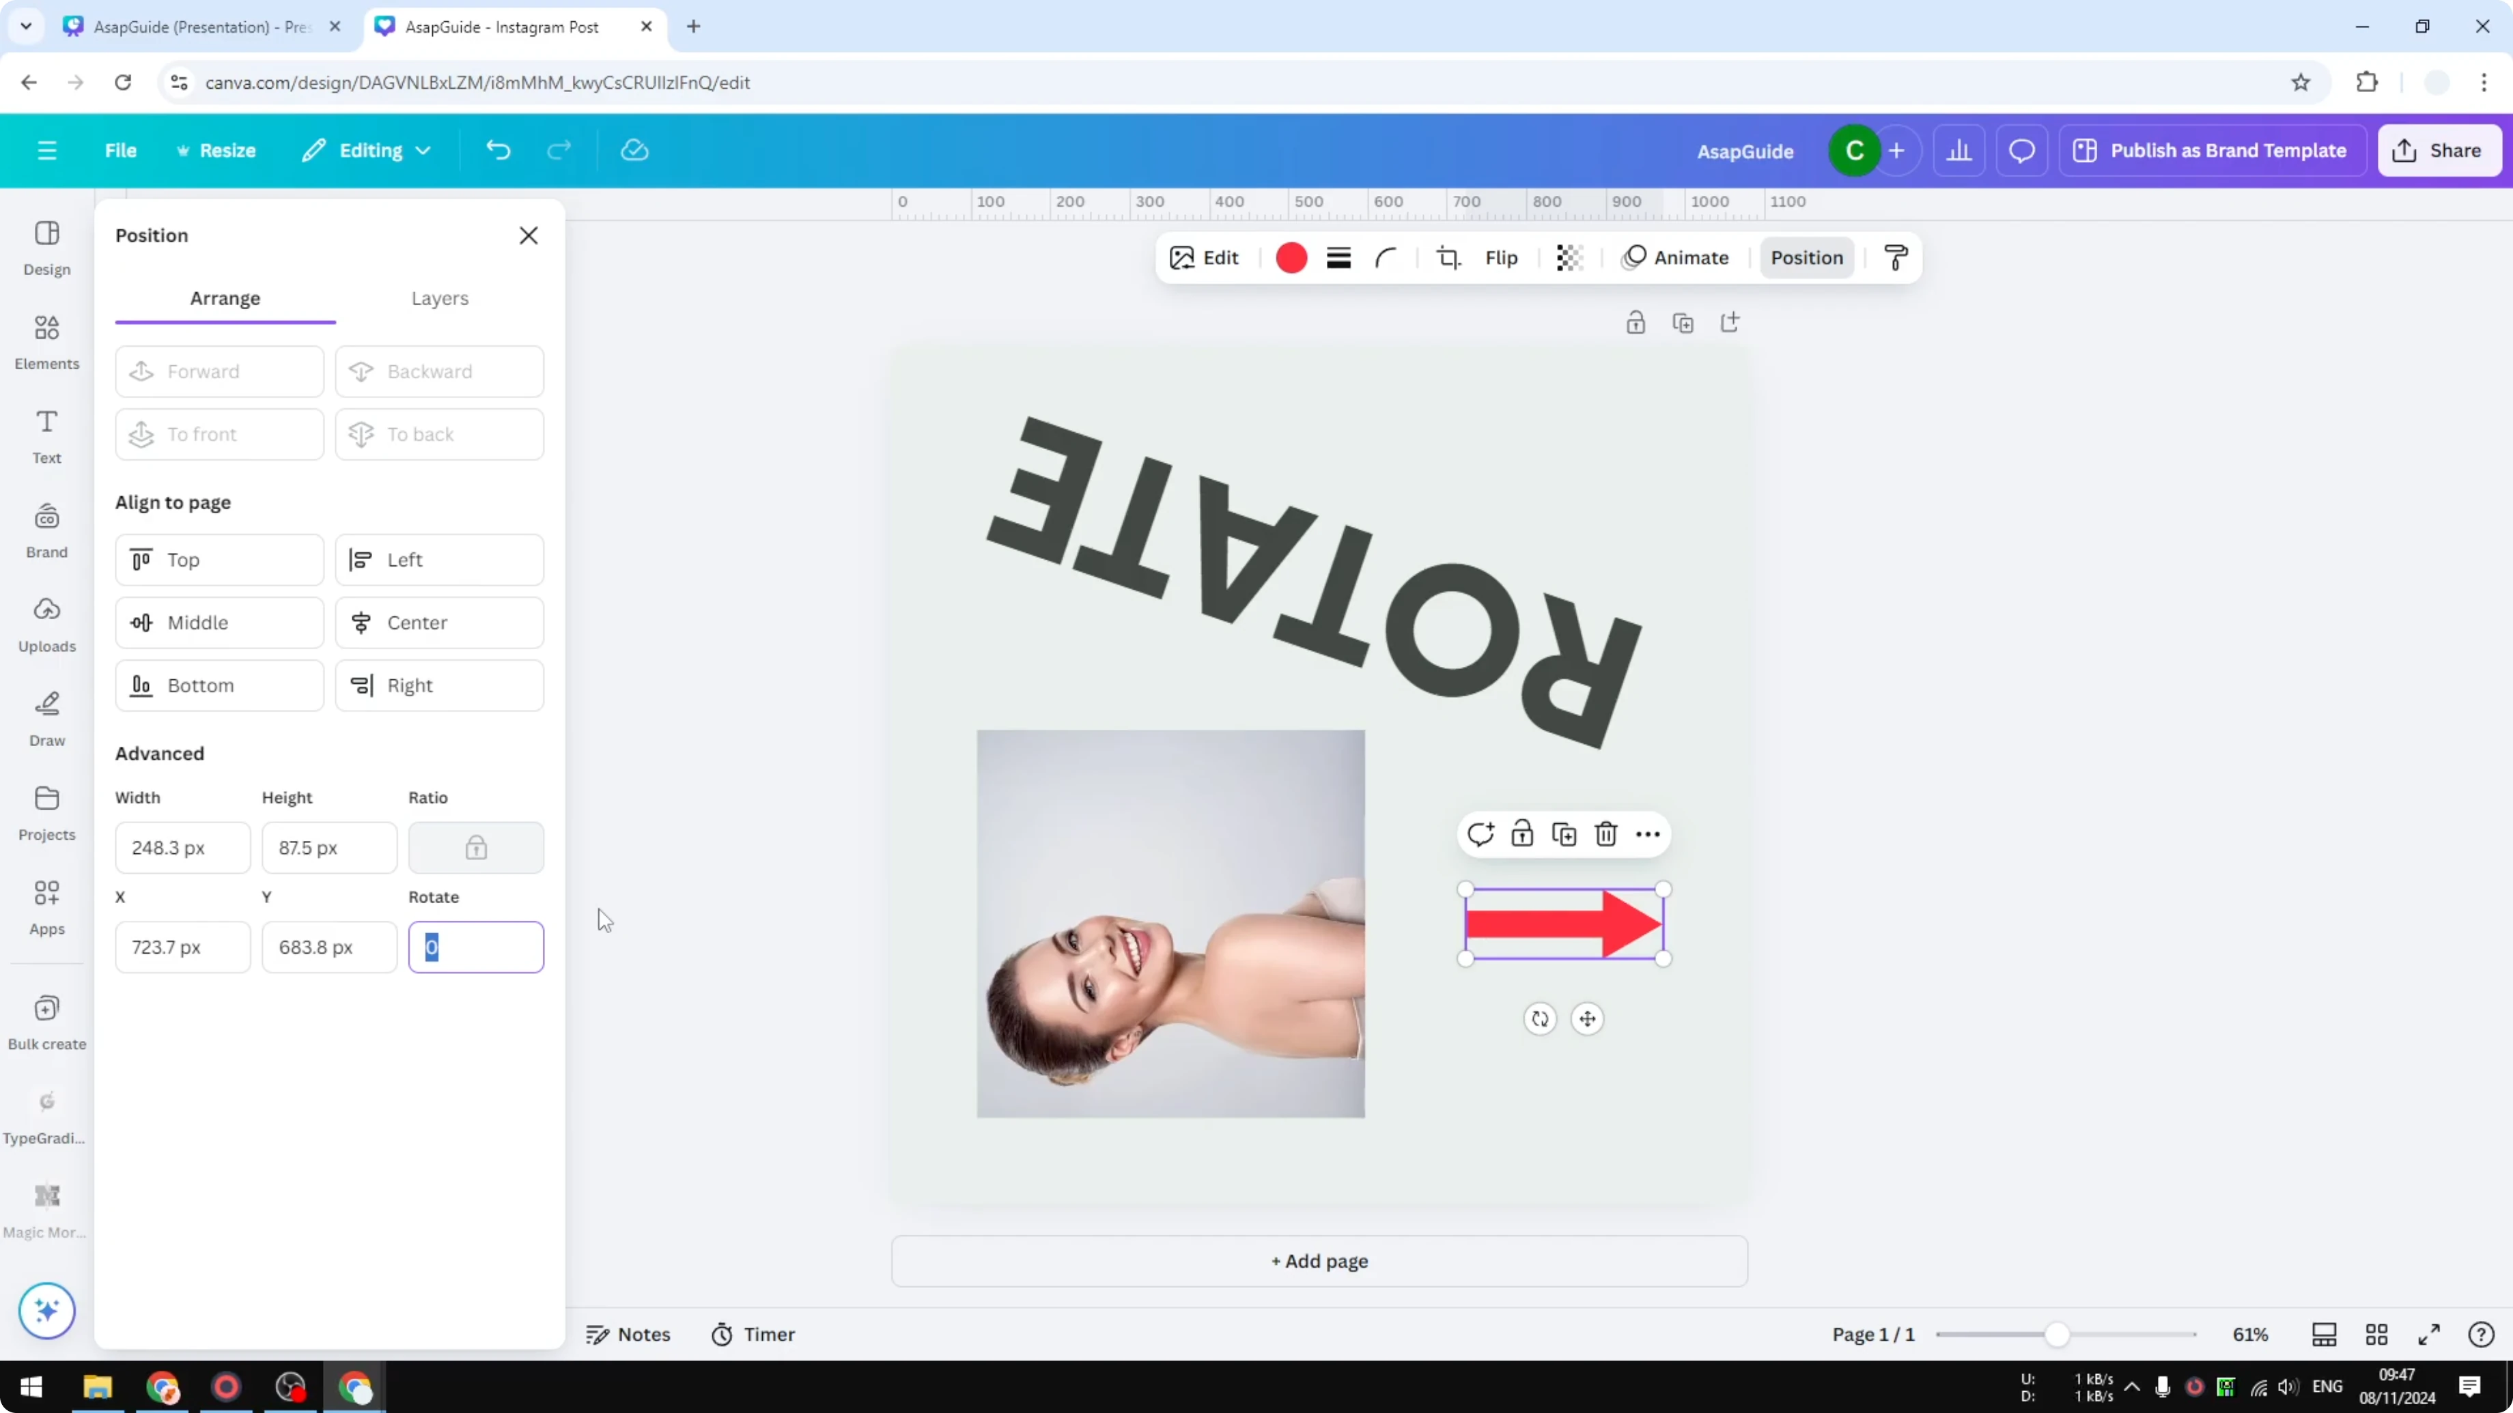The width and height of the screenshot is (2513, 1413).
Task: Click the Add page button
Action: pos(1319,1260)
